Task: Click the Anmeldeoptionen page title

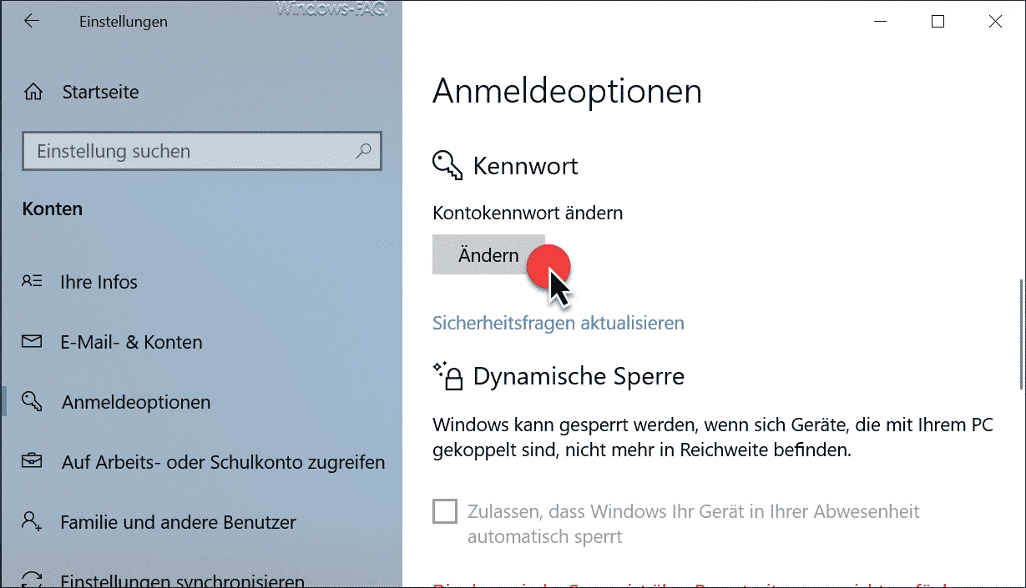Action: (567, 91)
